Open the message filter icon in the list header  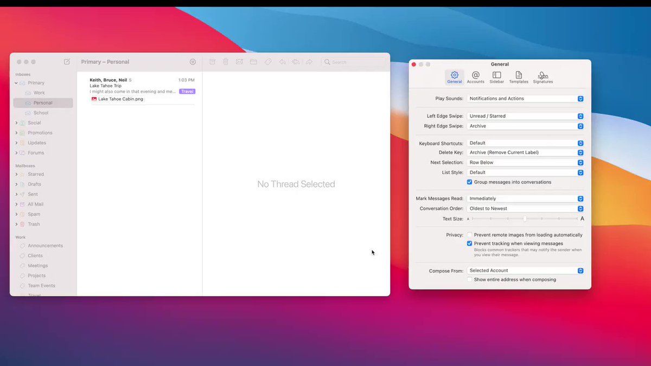click(193, 62)
